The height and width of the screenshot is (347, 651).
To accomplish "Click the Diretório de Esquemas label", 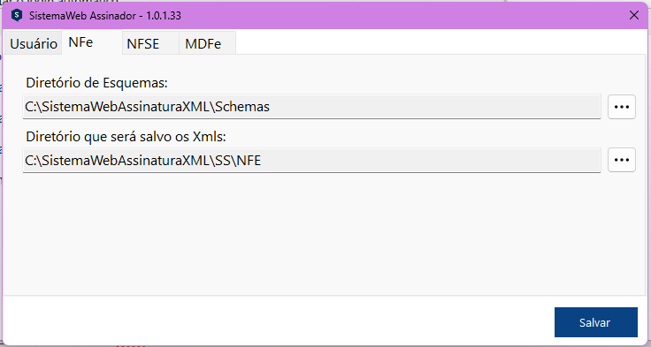I will click(96, 83).
